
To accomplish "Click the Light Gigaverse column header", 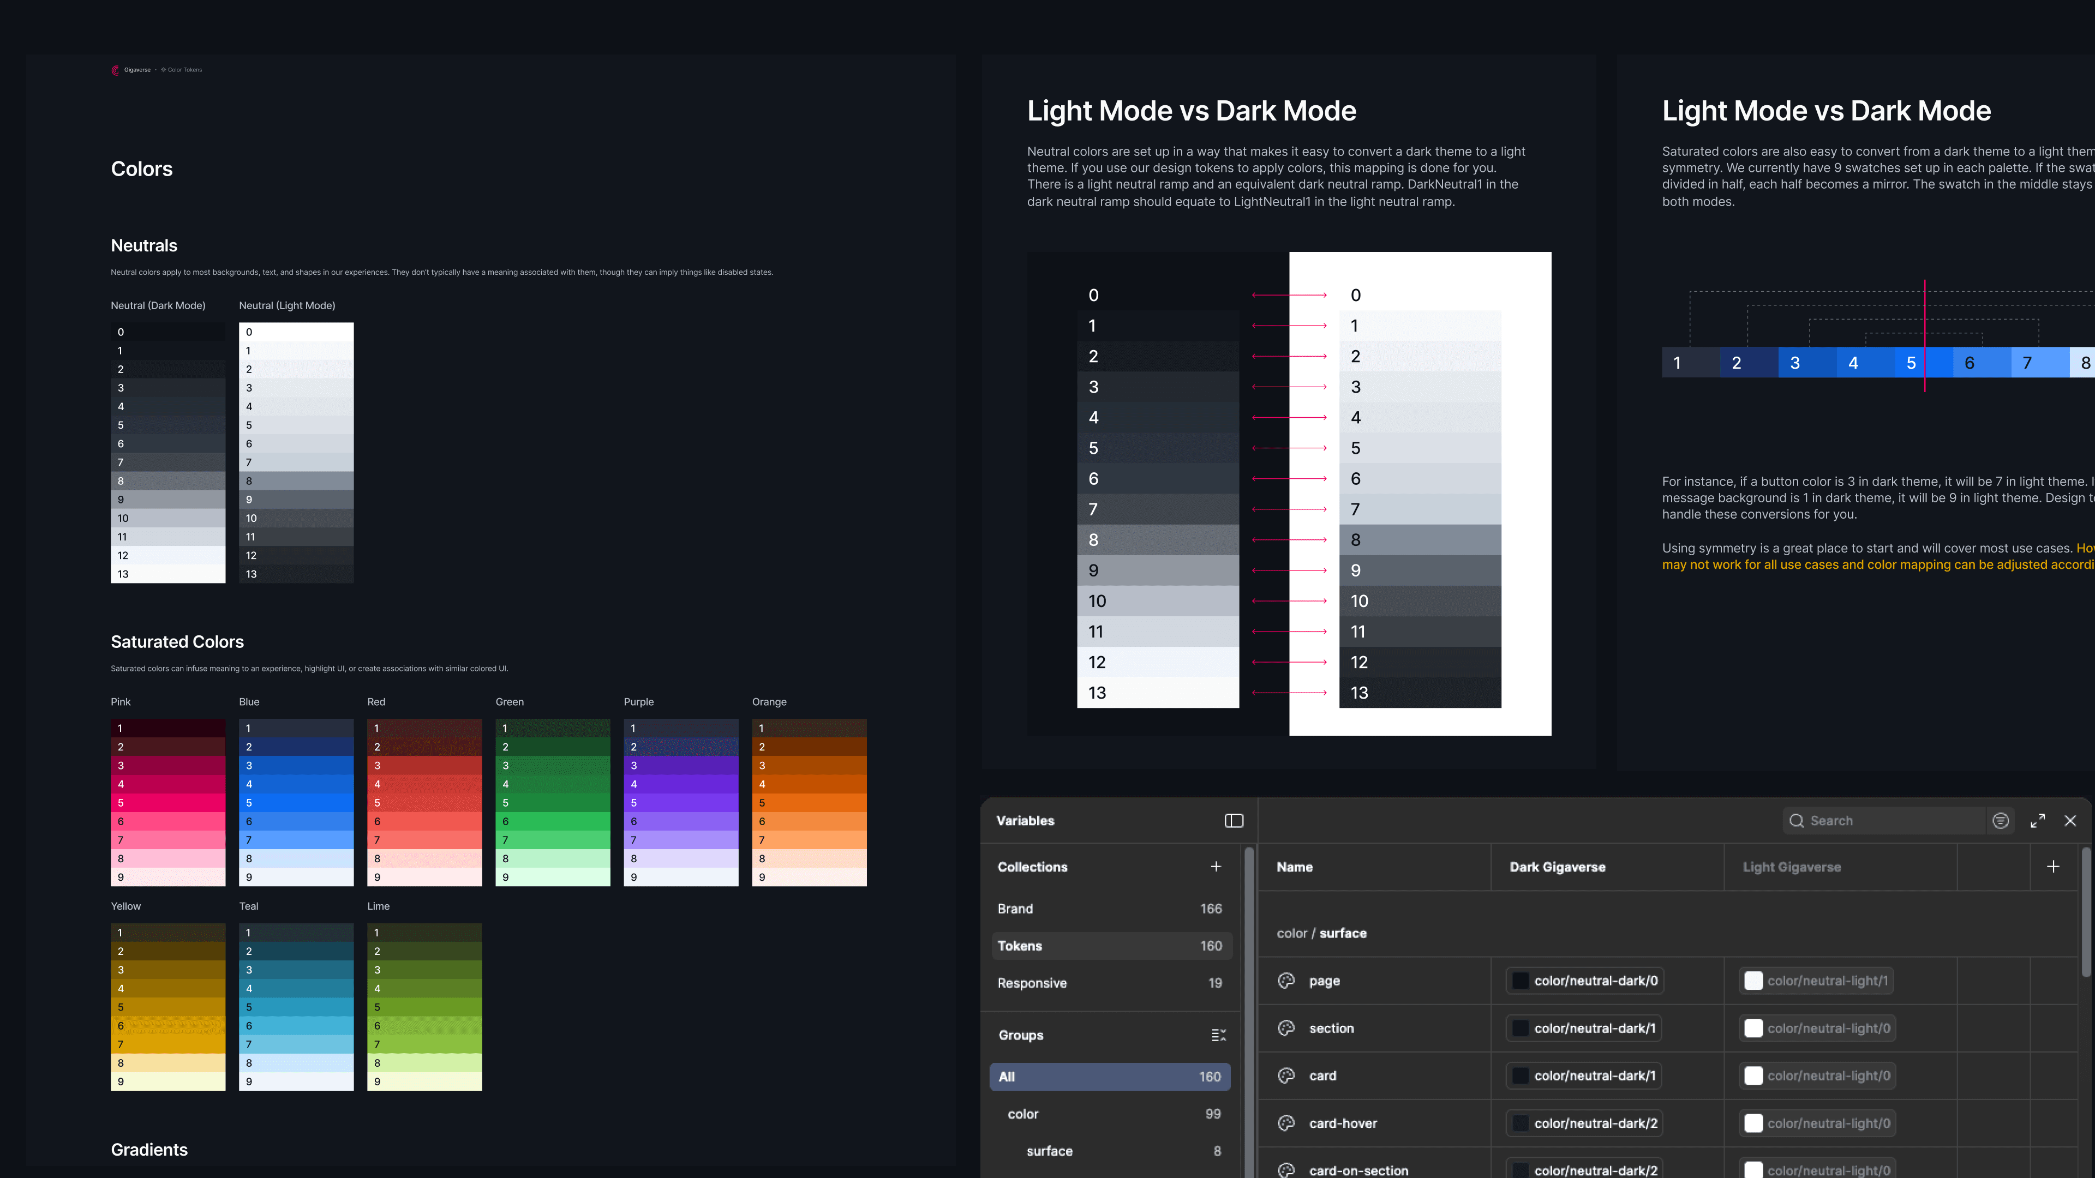I will click(1791, 867).
